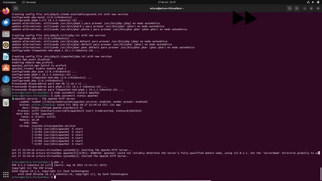
Task: Open the terminal hamburger menu
Action: click(296, 9)
